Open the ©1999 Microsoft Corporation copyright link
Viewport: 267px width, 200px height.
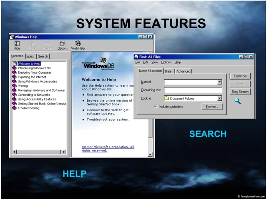108,149
